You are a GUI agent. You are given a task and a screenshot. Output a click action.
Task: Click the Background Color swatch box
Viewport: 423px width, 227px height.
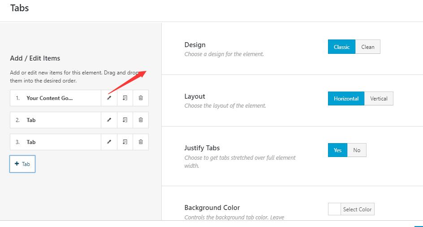[335, 209]
